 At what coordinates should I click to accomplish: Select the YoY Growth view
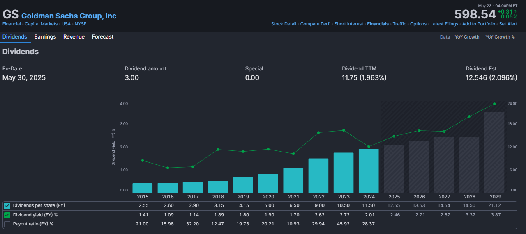pos(467,37)
